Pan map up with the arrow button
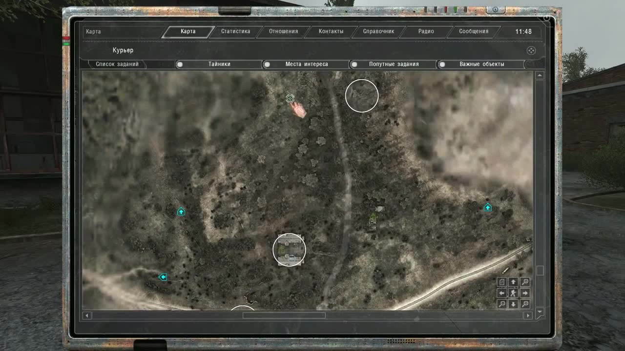Image resolution: width=625 pixels, height=351 pixels. [x=513, y=282]
